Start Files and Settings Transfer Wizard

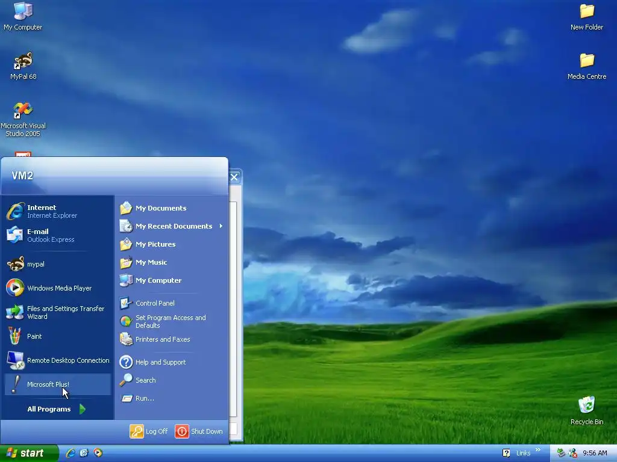pyautogui.click(x=57, y=312)
